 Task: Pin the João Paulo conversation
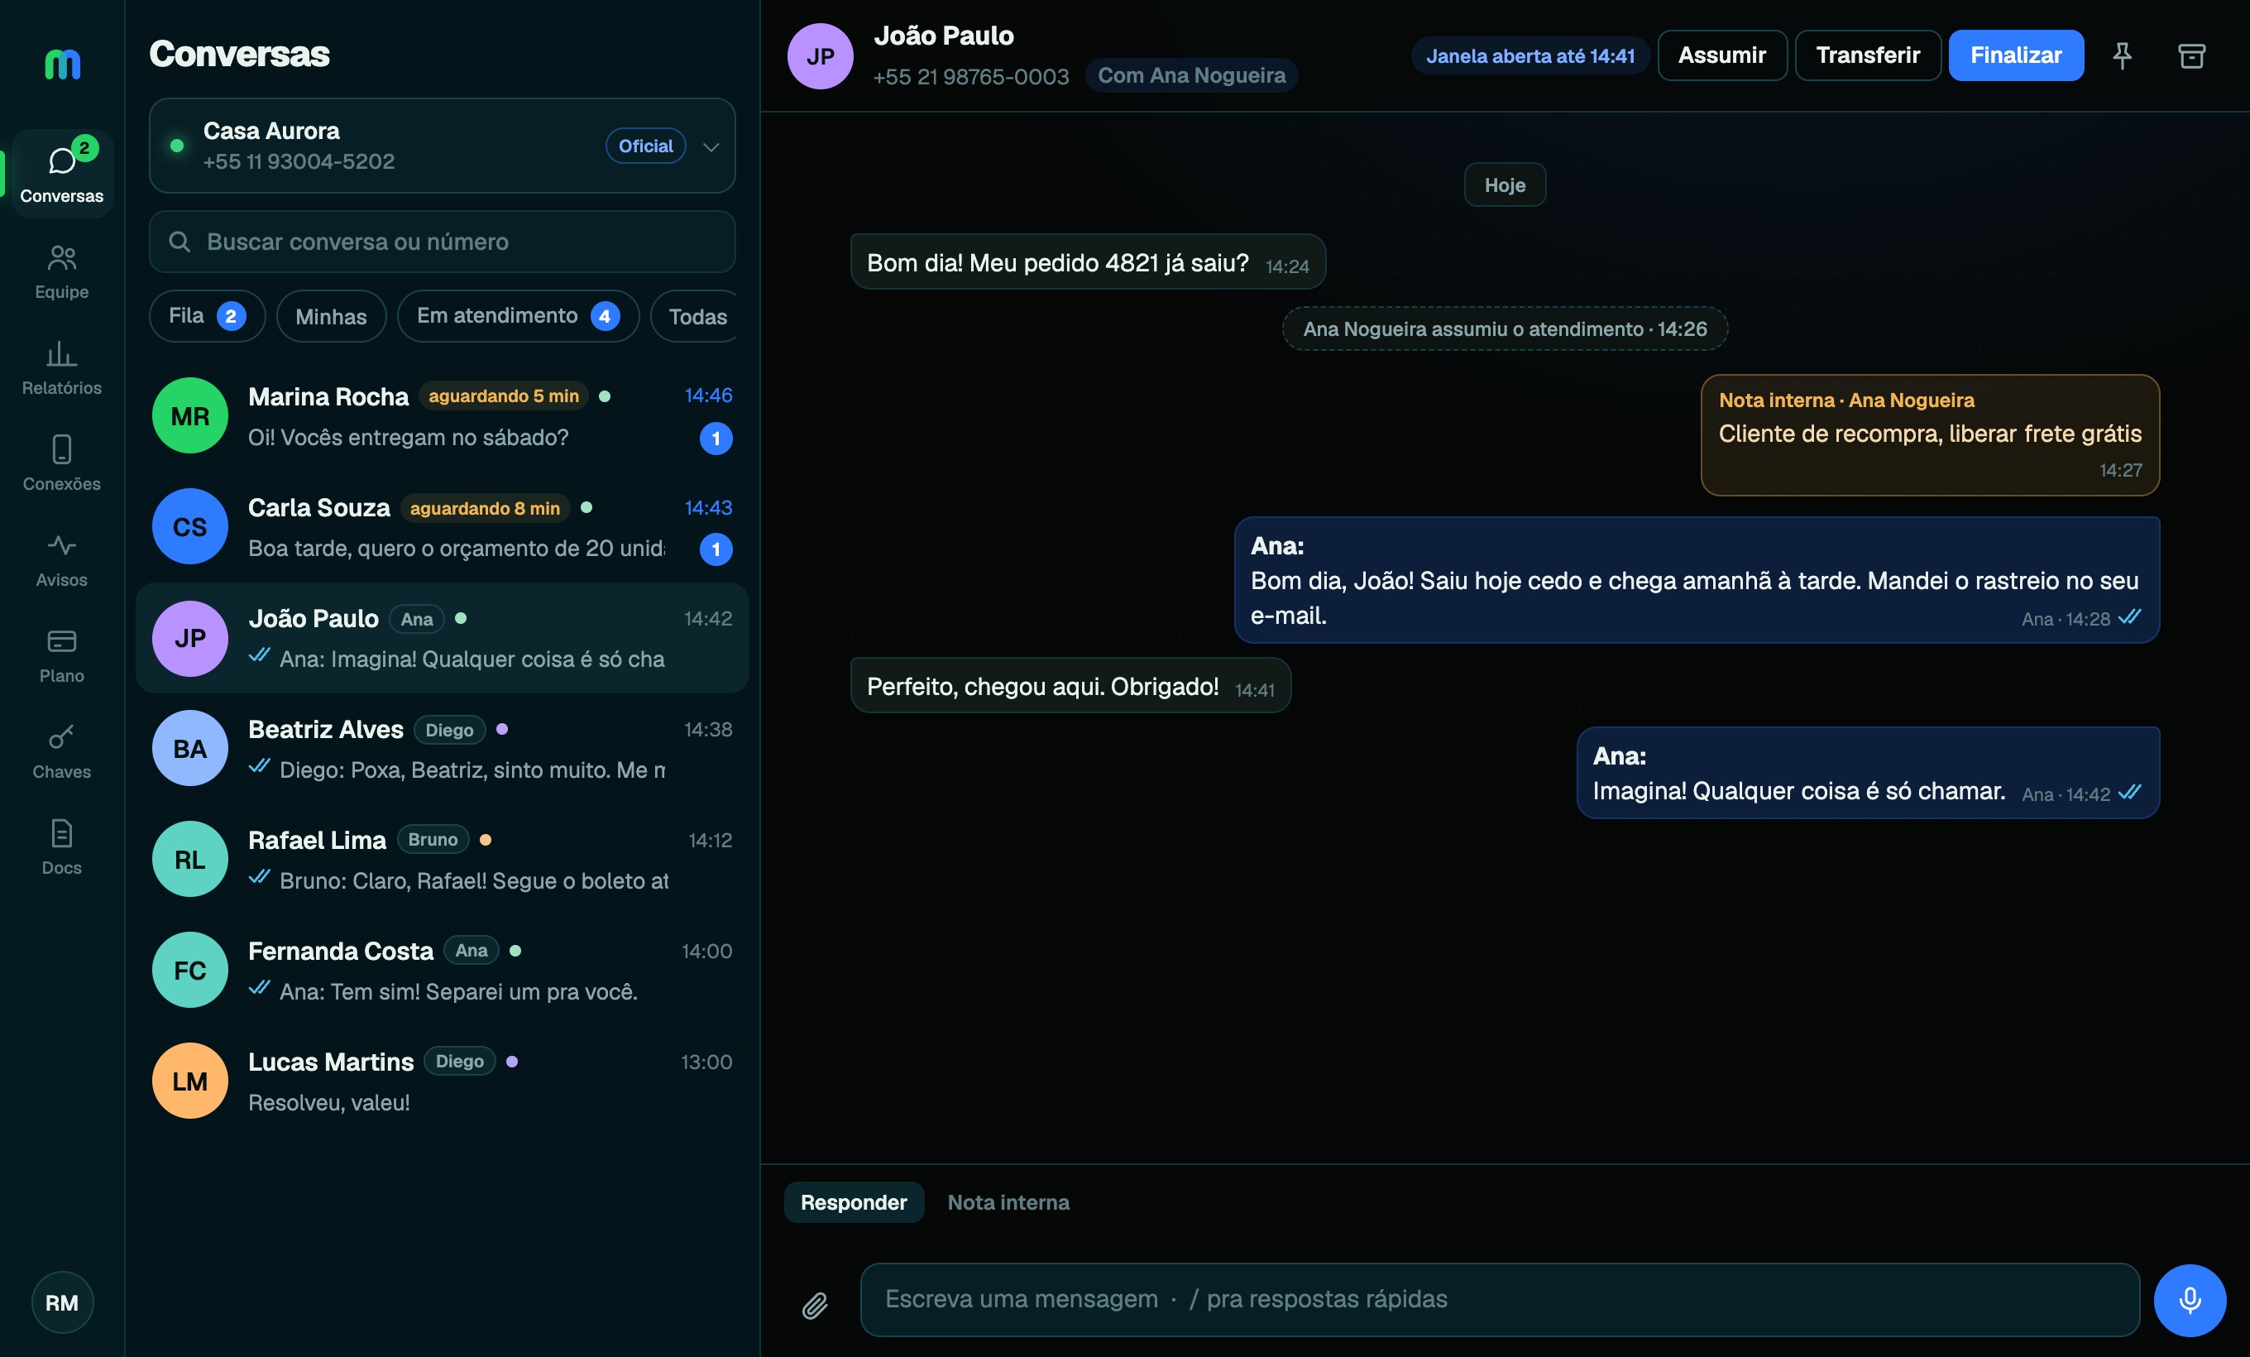click(x=2122, y=55)
